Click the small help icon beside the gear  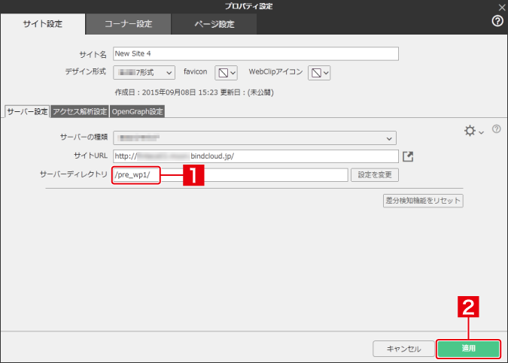[497, 129]
